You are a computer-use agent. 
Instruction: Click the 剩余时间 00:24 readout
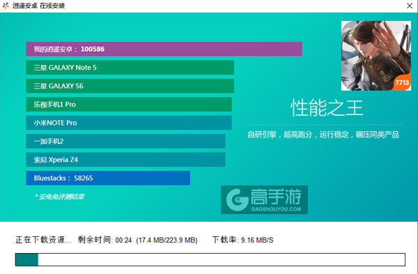104,240
